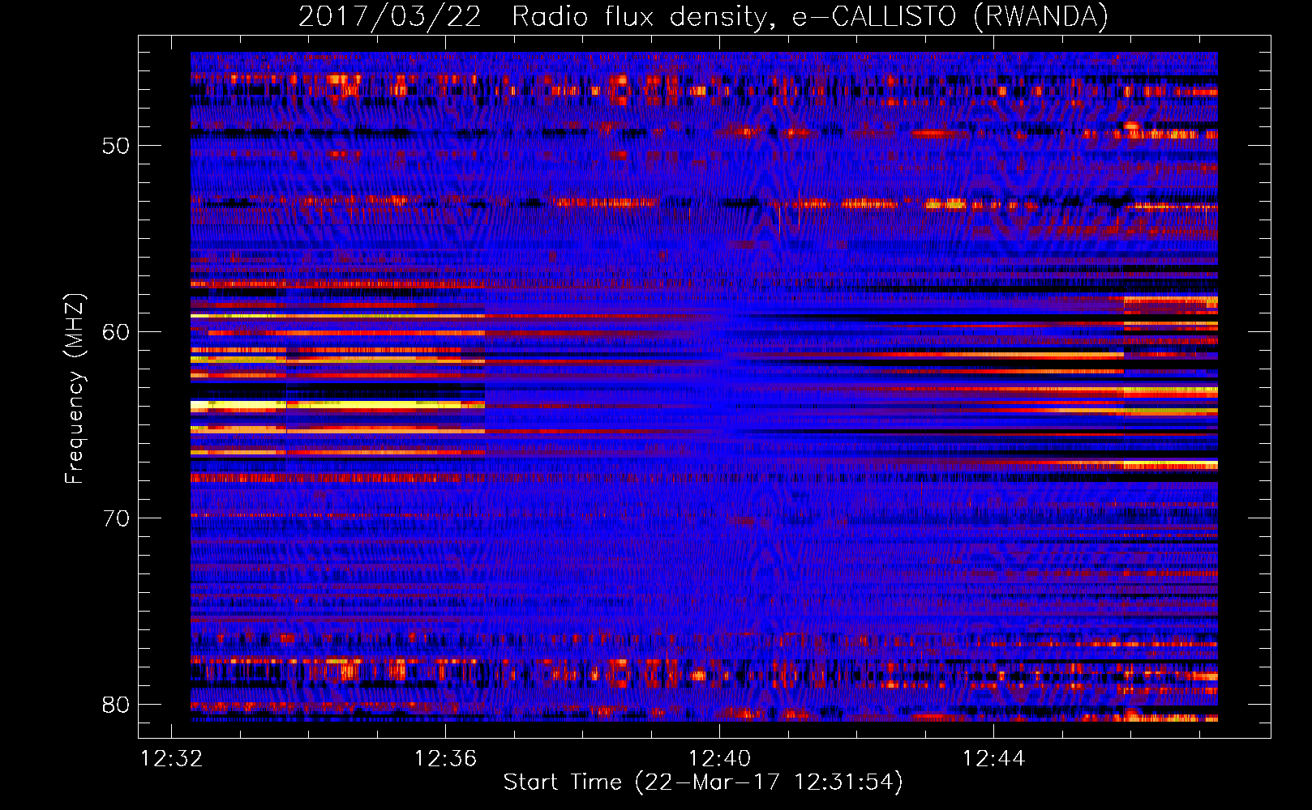The width and height of the screenshot is (1312, 810).
Task: Click the frequency tick label "60"
Action: [x=116, y=333]
